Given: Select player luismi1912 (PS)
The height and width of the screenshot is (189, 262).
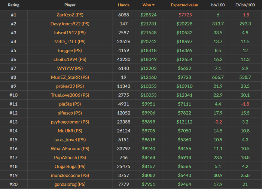Looking at the screenshot, I should point(70,32).
